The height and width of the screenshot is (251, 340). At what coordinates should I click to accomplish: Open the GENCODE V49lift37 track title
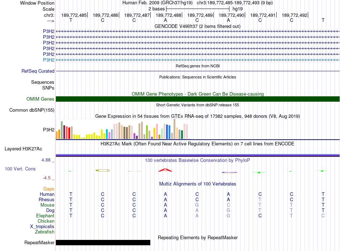(x=197, y=26)
